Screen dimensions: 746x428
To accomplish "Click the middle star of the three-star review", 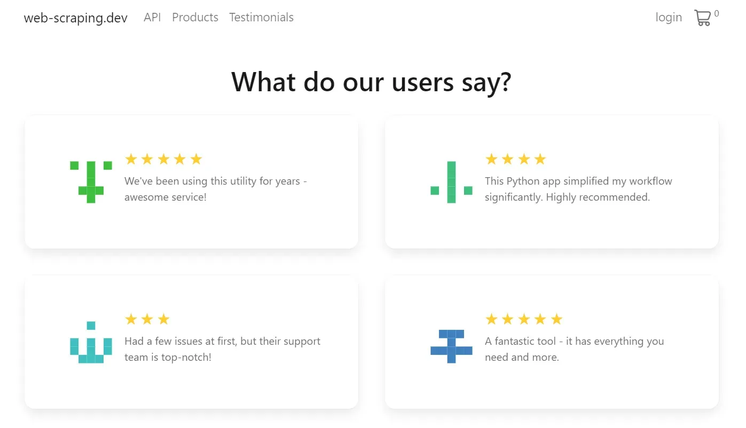I will [x=147, y=319].
